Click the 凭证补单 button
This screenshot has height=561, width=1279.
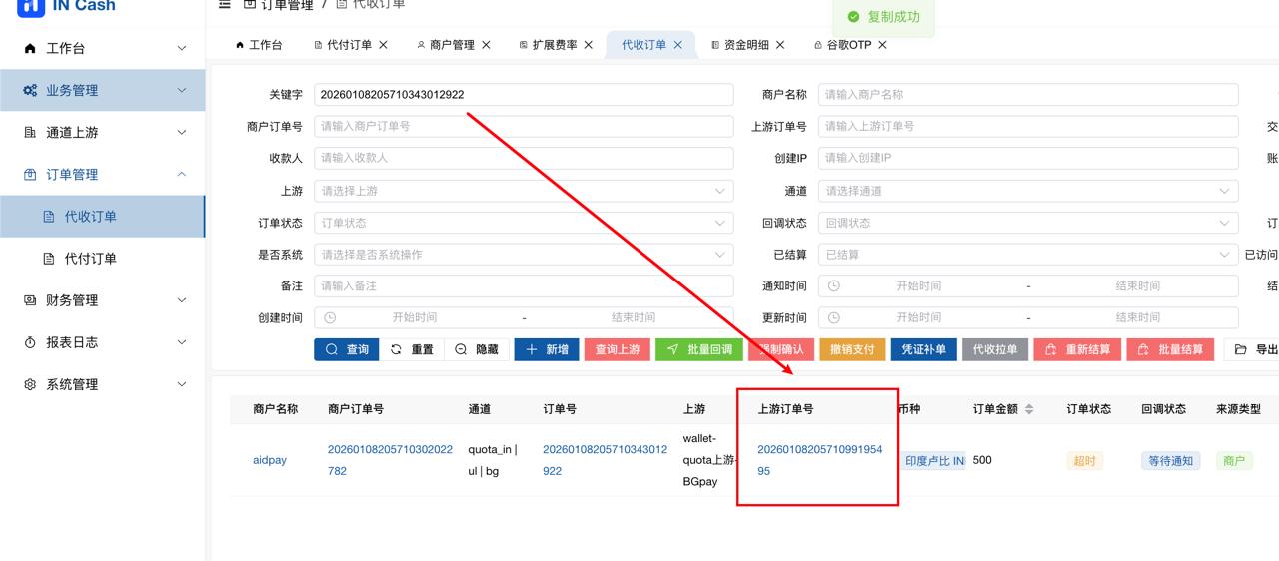(923, 349)
